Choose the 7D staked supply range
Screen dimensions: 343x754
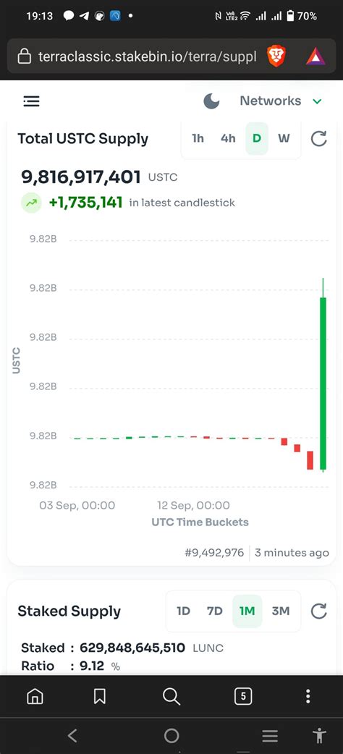(x=214, y=611)
